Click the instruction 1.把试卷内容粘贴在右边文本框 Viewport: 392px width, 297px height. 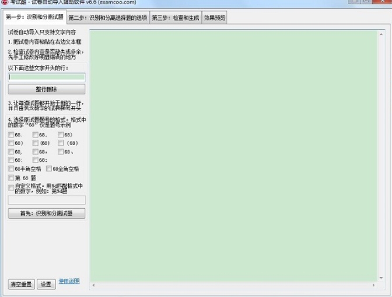(44, 42)
